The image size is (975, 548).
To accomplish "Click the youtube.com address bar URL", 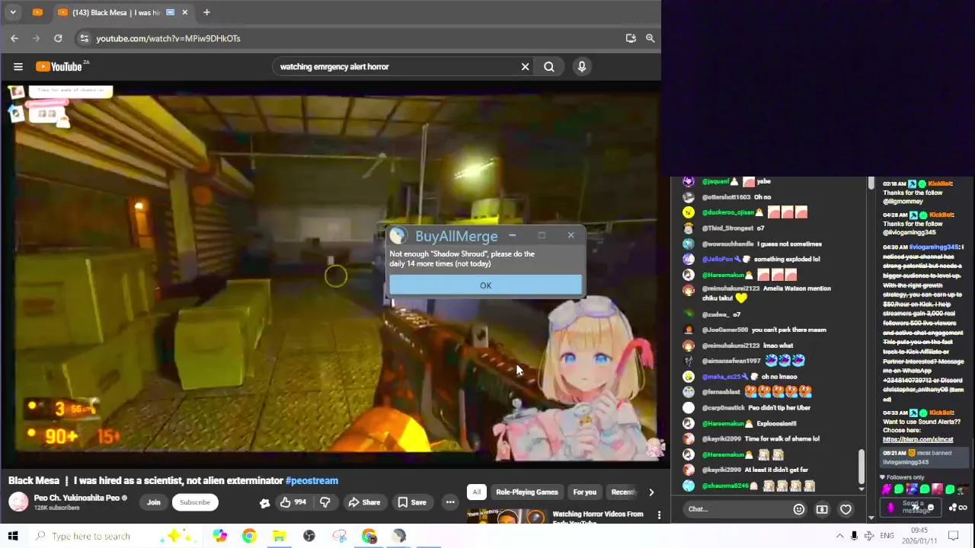I will [168, 38].
